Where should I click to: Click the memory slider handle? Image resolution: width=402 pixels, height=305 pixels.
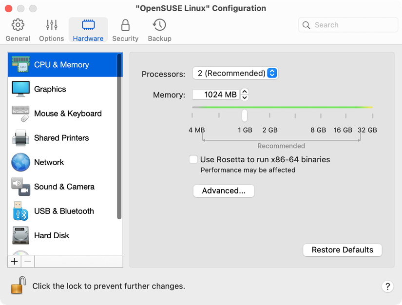pyautogui.click(x=245, y=115)
